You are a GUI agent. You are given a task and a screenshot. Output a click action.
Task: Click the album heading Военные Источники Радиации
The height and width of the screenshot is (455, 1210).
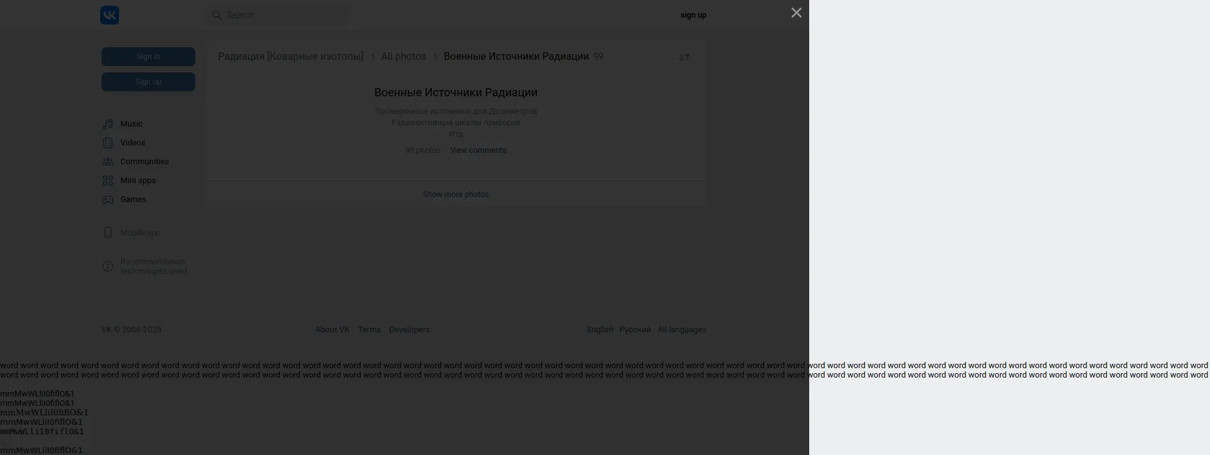[456, 93]
